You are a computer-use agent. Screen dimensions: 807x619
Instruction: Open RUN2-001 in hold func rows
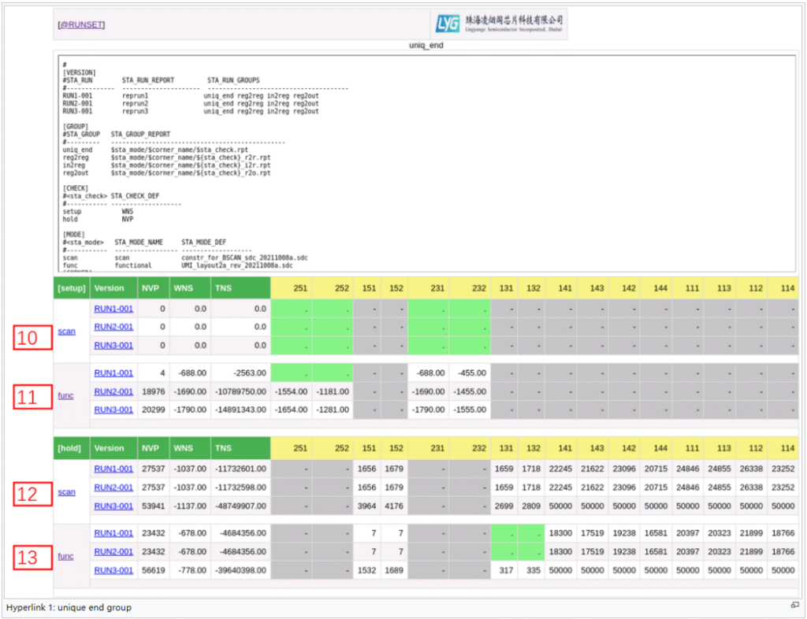tap(113, 551)
